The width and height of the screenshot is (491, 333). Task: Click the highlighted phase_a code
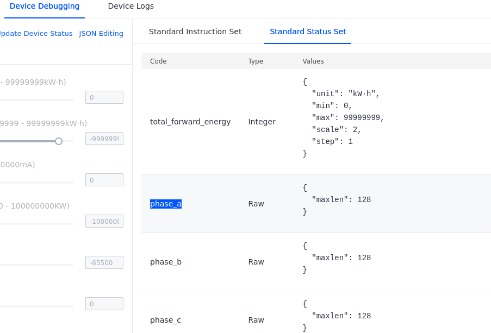coord(166,204)
